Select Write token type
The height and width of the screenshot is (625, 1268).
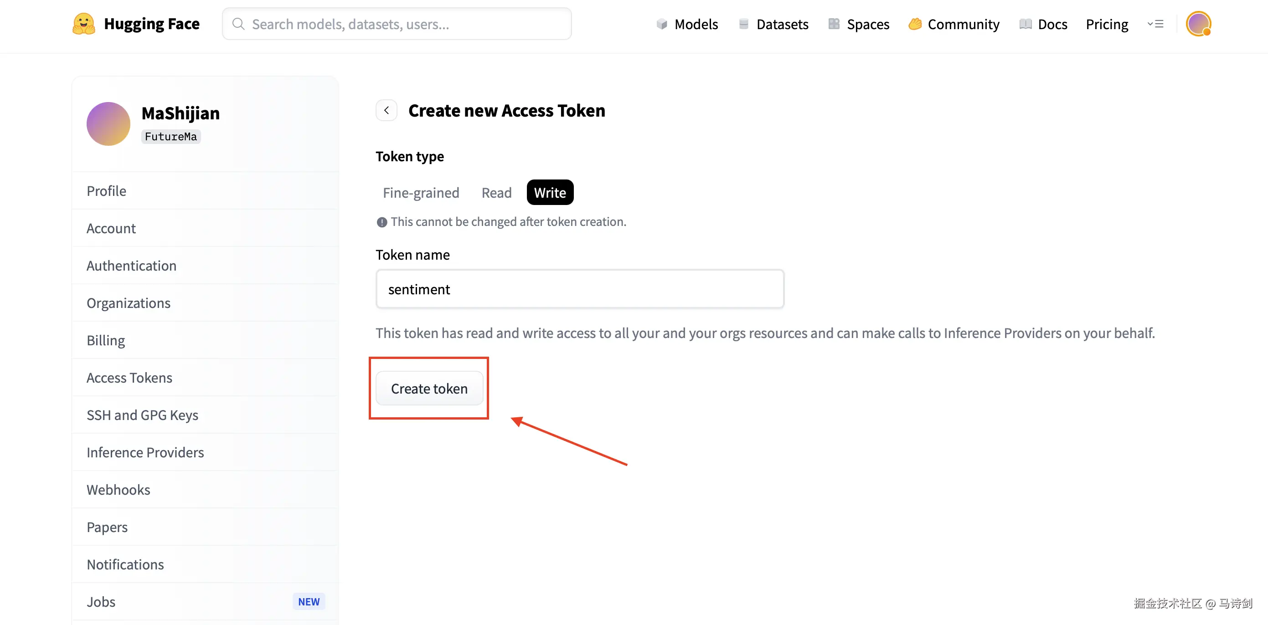550,192
